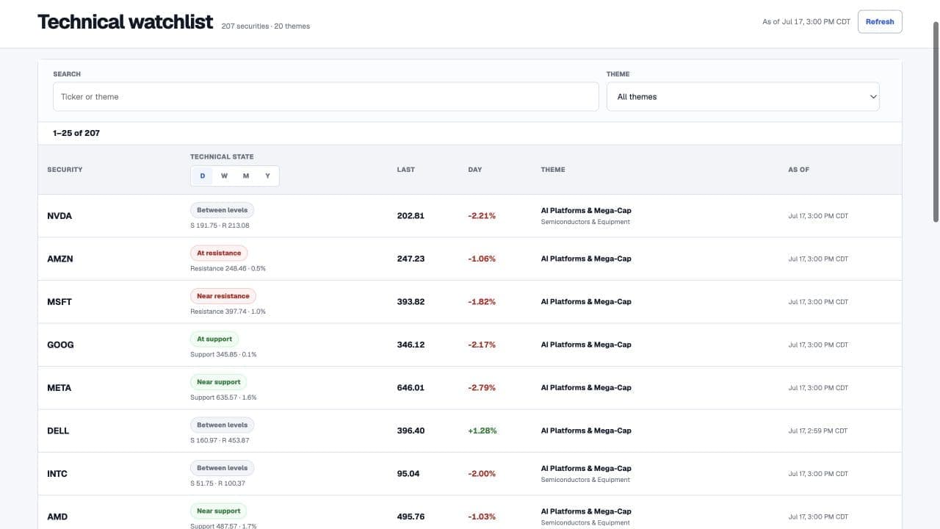Open the NVDA row

tap(469, 216)
